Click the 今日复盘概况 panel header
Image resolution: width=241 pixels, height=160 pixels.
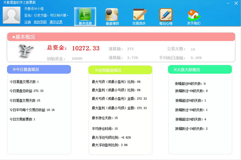coord(39,69)
